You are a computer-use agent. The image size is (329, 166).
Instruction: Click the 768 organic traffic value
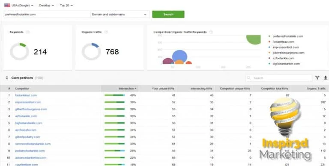112,52
